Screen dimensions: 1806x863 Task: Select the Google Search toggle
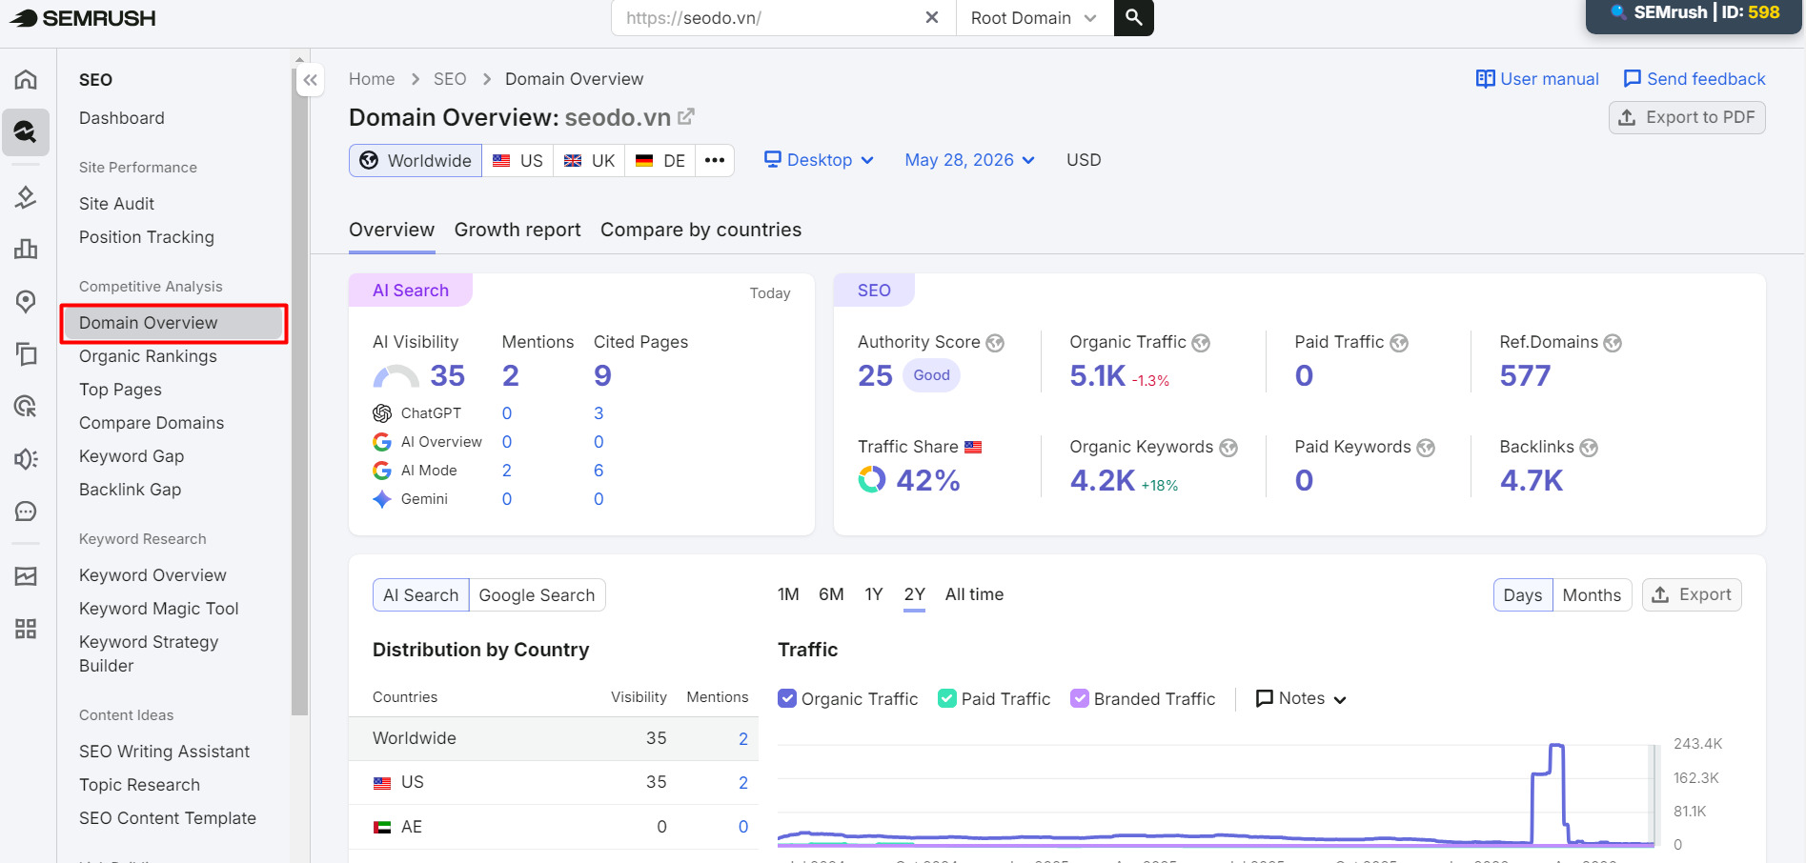tap(537, 595)
